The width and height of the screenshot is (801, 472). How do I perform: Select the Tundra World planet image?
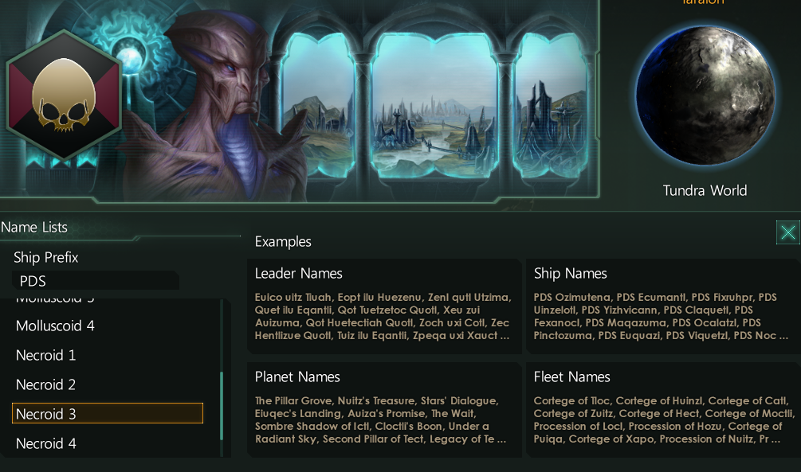tap(705, 95)
